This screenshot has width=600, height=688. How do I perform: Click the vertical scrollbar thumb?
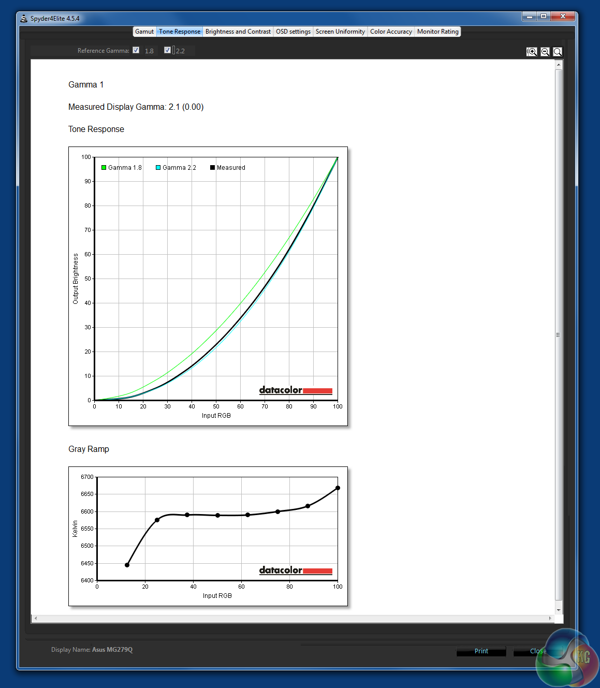[x=559, y=335]
